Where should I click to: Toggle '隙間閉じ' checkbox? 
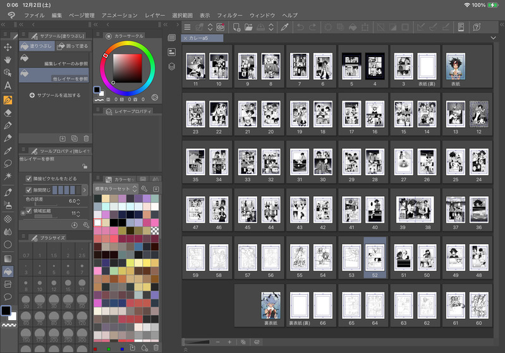point(28,190)
